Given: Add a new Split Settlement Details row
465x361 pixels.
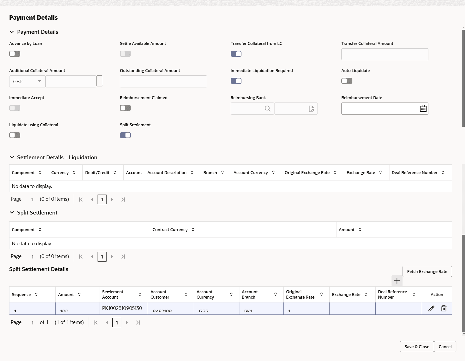Looking at the screenshot, I should 397,281.
